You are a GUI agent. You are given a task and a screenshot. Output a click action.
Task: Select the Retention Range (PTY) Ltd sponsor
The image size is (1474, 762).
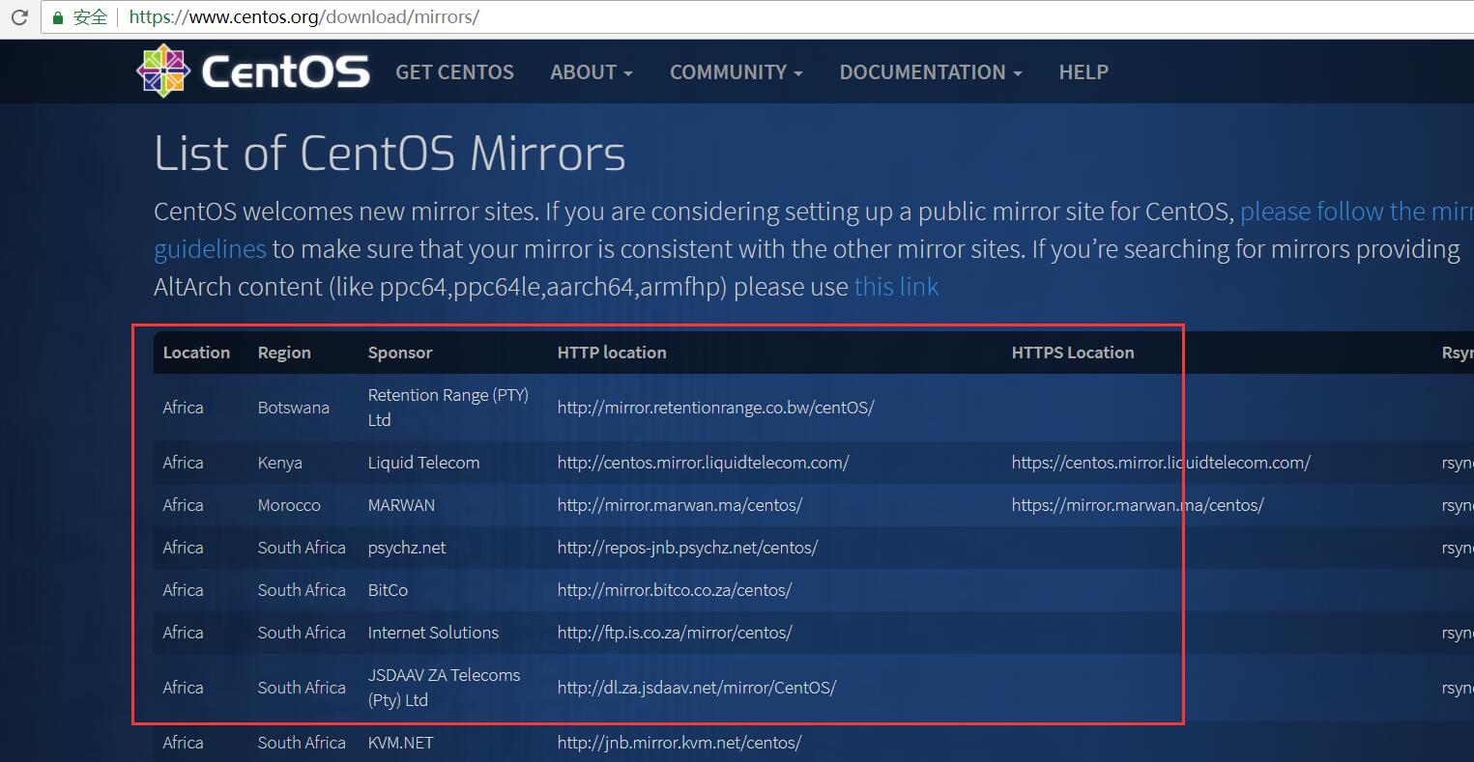pyautogui.click(x=448, y=408)
